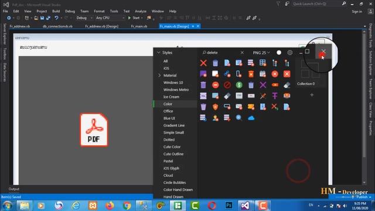Screen dimensions: 375x211
Task: Collapse the Styles section chevron
Action: click(x=158, y=52)
